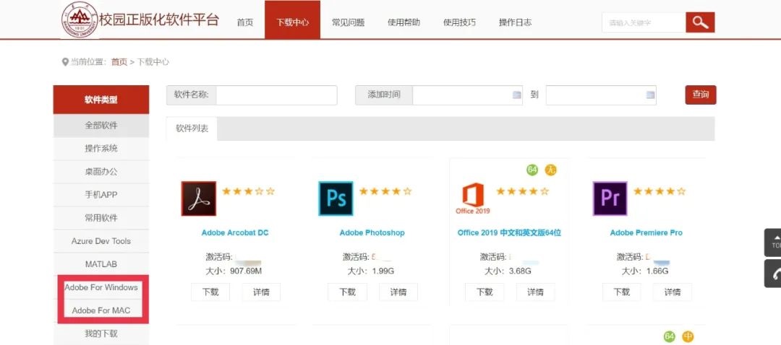Viewport: 781px width, 345px height.
Task: Select Adobe For MAC category
Action: point(101,310)
